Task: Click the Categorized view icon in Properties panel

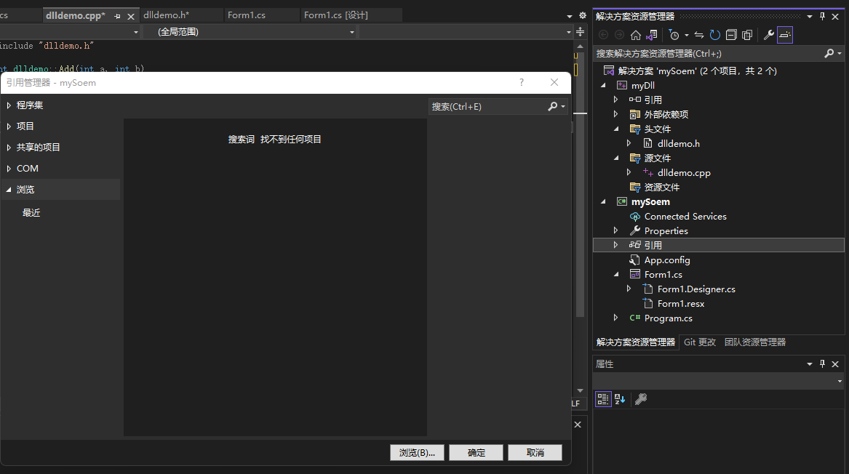Action: pos(603,399)
